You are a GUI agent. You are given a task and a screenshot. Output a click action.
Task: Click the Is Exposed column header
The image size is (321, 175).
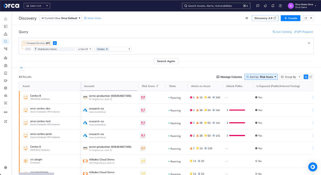[x=278, y=86]
